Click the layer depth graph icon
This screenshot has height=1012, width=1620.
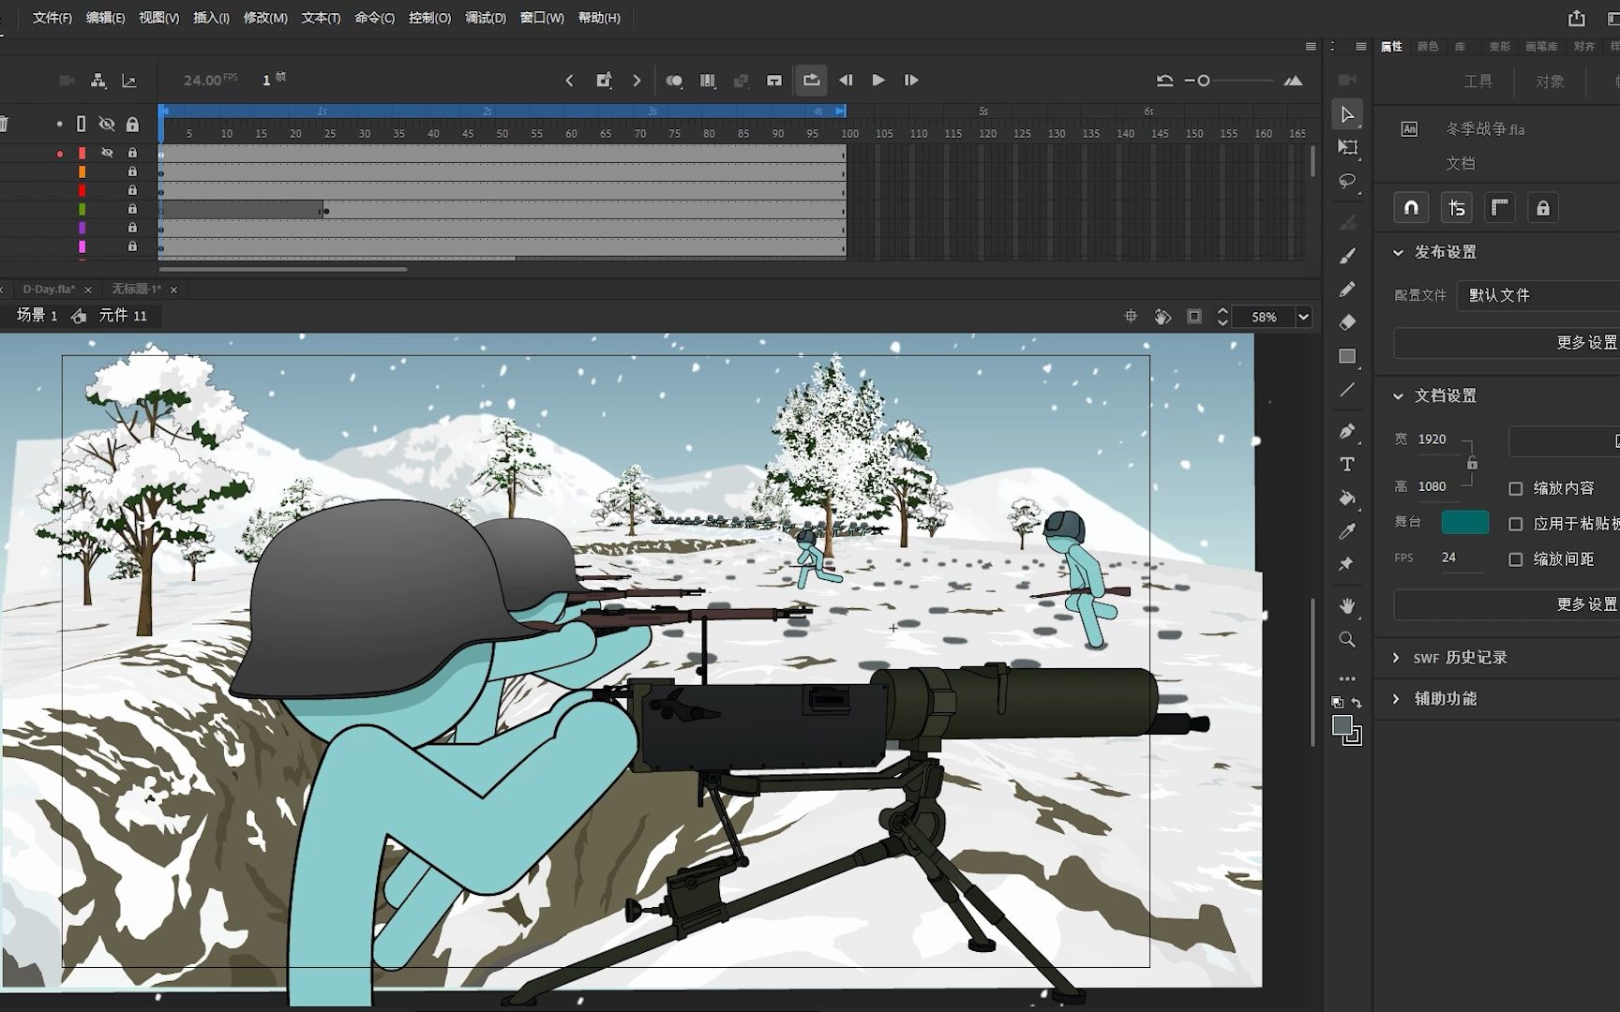[x=129, y=81]
